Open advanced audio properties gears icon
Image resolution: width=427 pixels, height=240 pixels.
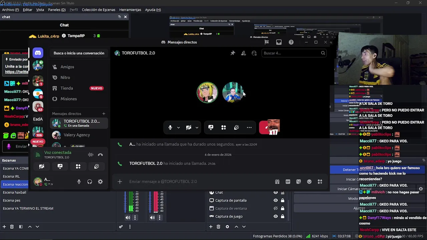(121, 227)
